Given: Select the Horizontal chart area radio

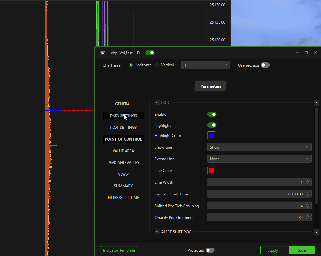Looking at the screenshot, I should (131, 65).
